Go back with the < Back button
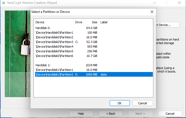Screen dimensions: 186x118 click(111, 114)
